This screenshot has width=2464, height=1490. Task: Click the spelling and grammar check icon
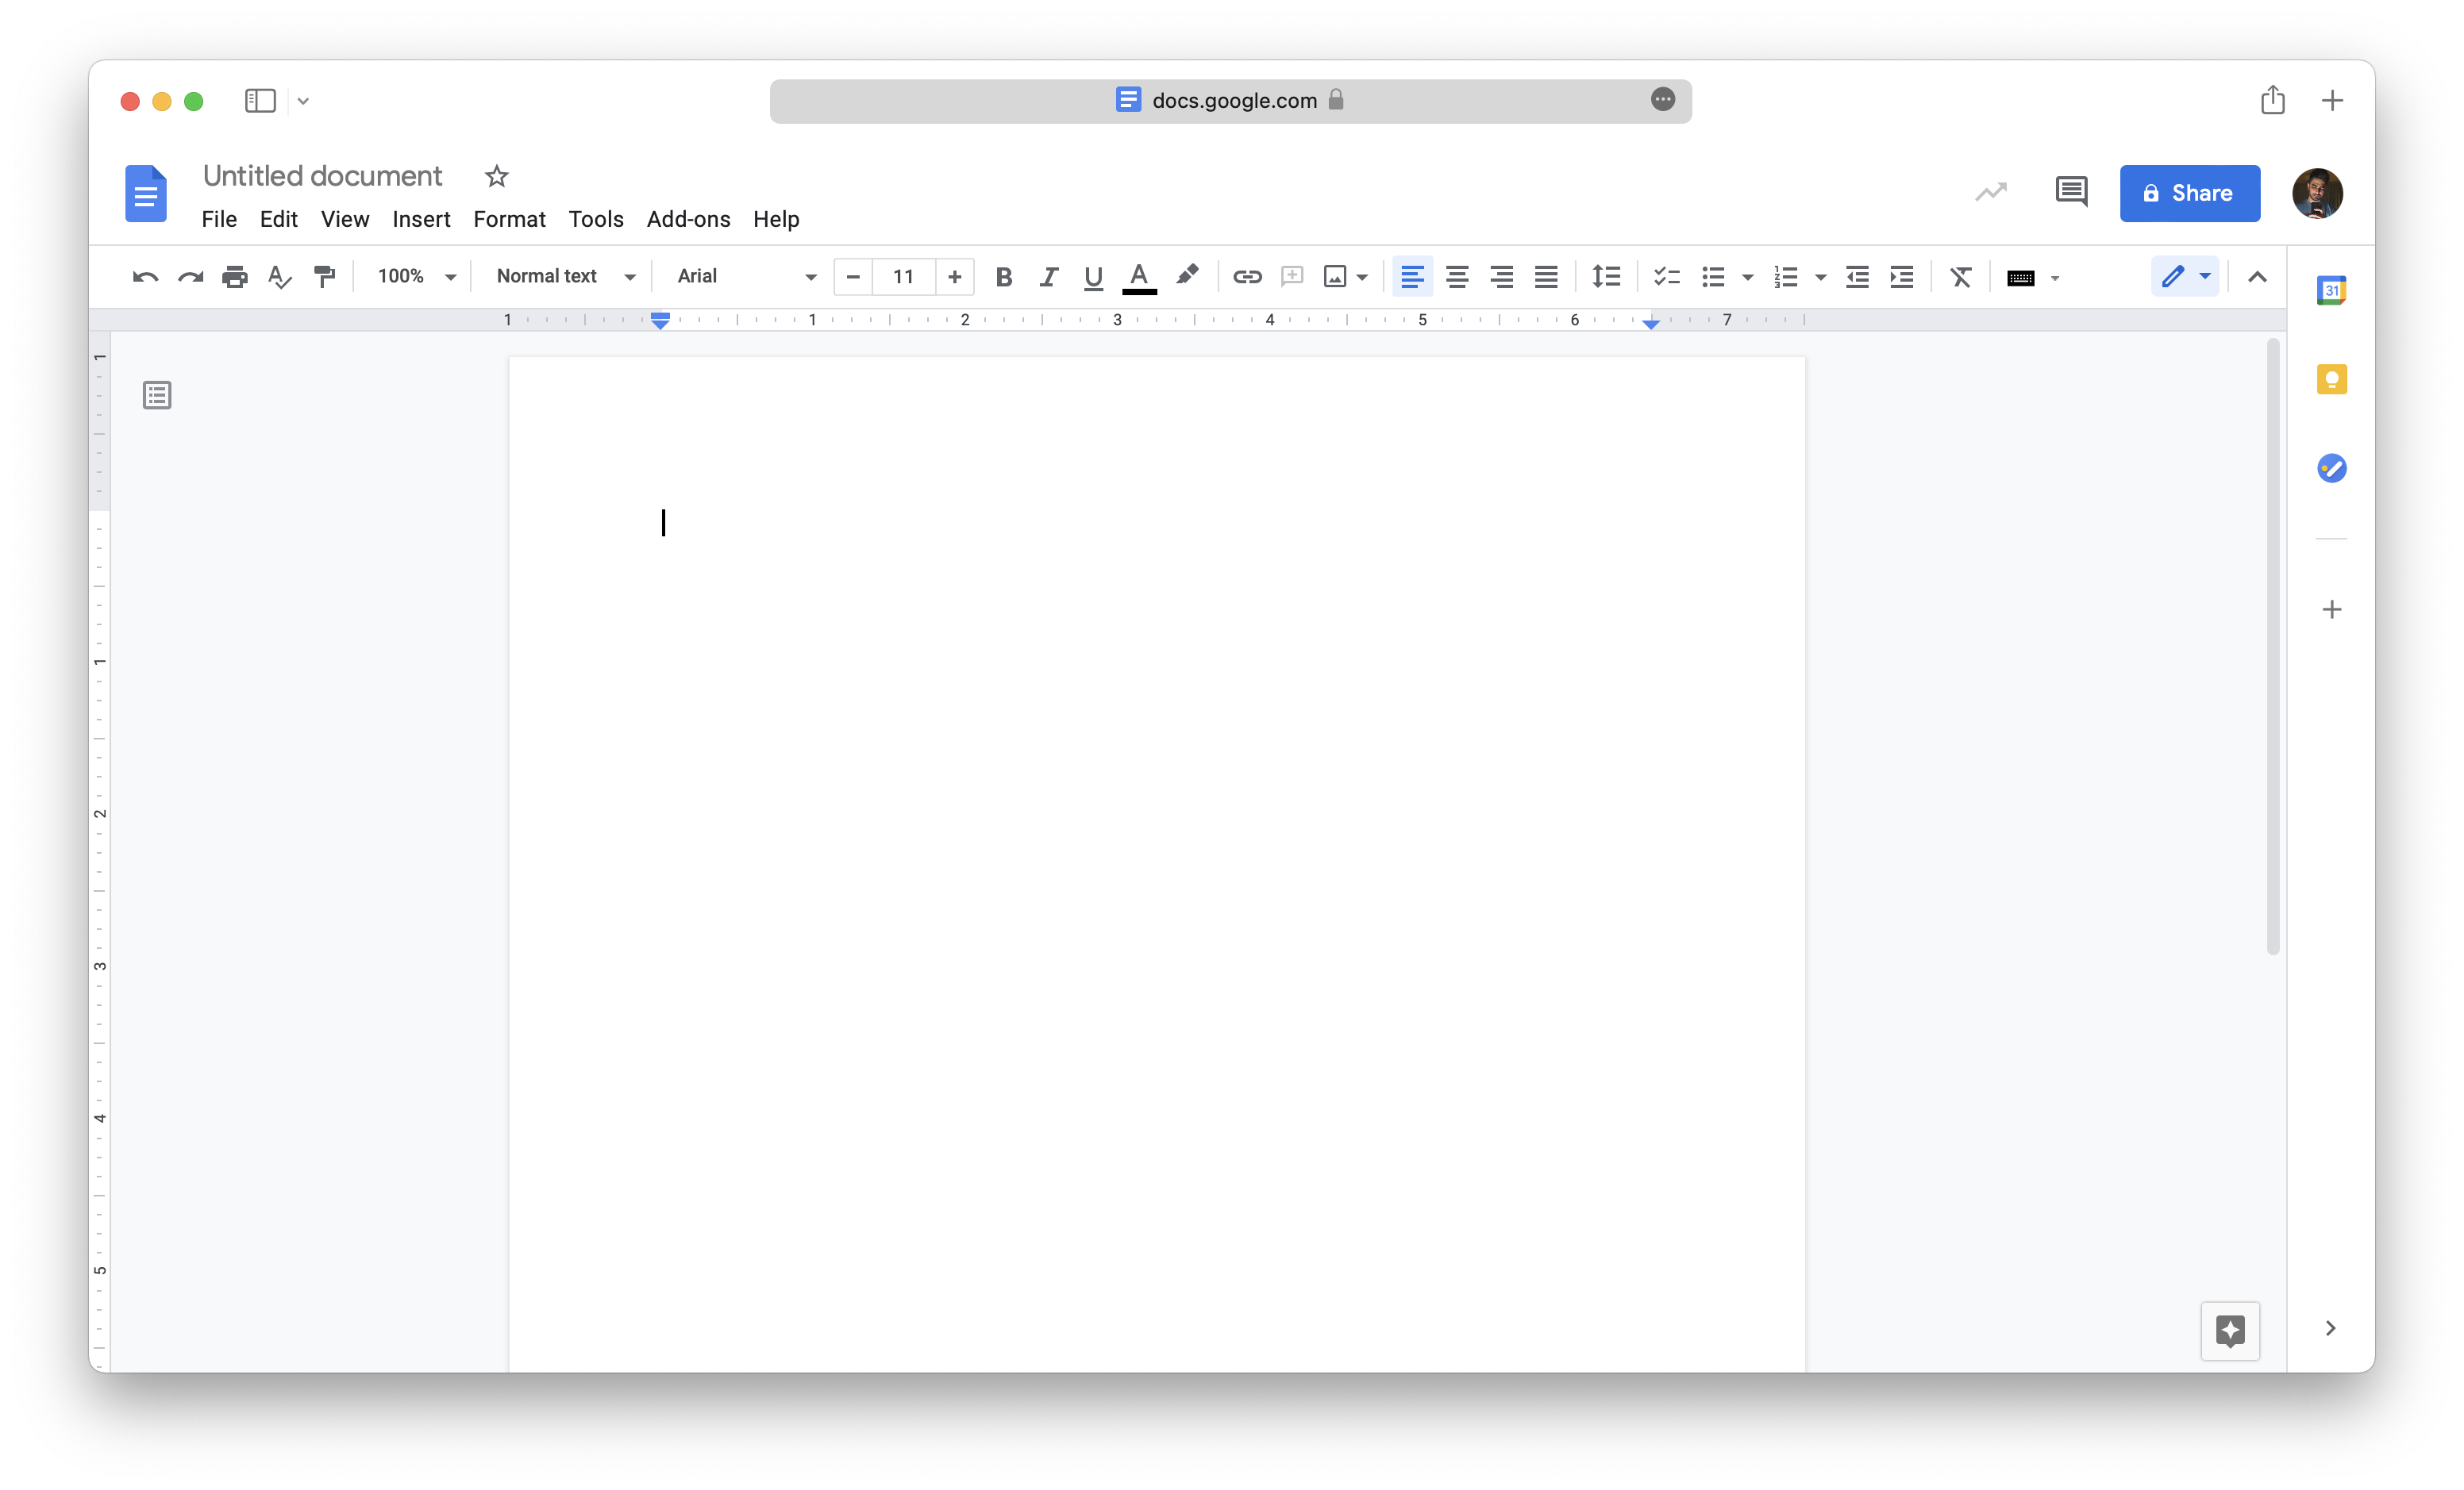pyautogui.click(x=280, y=277)
